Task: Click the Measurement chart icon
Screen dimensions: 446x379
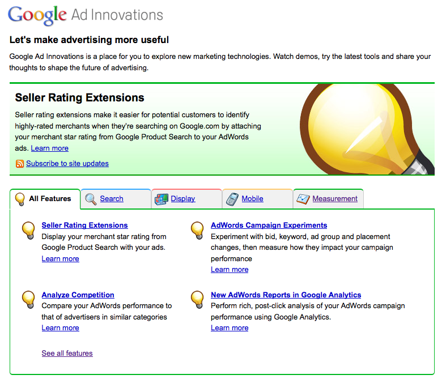Action: [x=303, y=199]
